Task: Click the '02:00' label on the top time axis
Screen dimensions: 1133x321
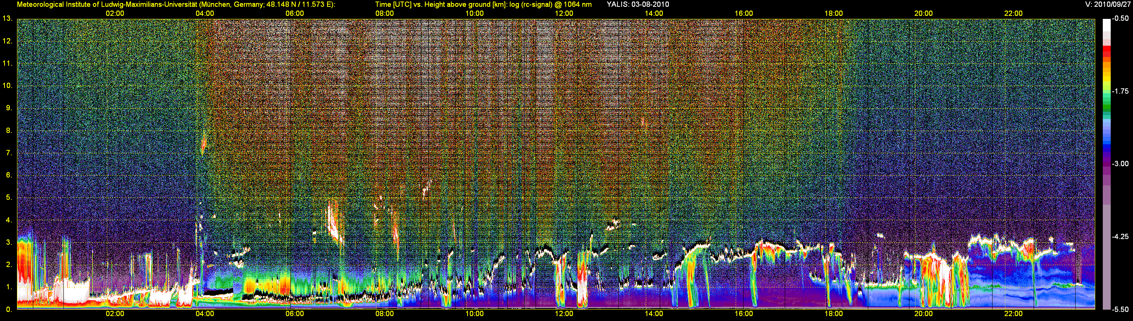Action: pyautogui.click(x=115, y=14)
